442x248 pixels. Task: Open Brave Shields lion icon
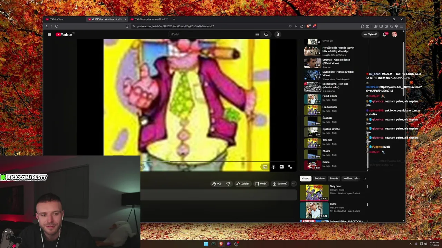(x=308, y=26)
